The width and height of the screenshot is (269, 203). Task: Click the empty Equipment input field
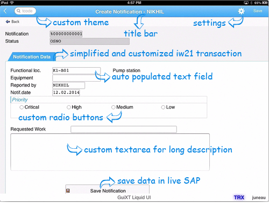click(76, 78)
